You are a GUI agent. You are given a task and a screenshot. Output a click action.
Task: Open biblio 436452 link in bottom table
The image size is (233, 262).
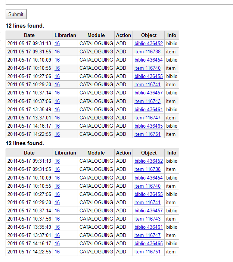click(149, 161)
